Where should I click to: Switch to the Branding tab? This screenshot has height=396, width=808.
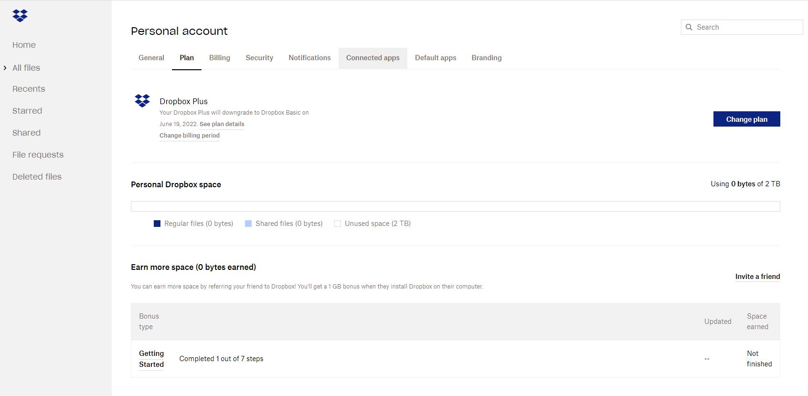click(487, 58)
